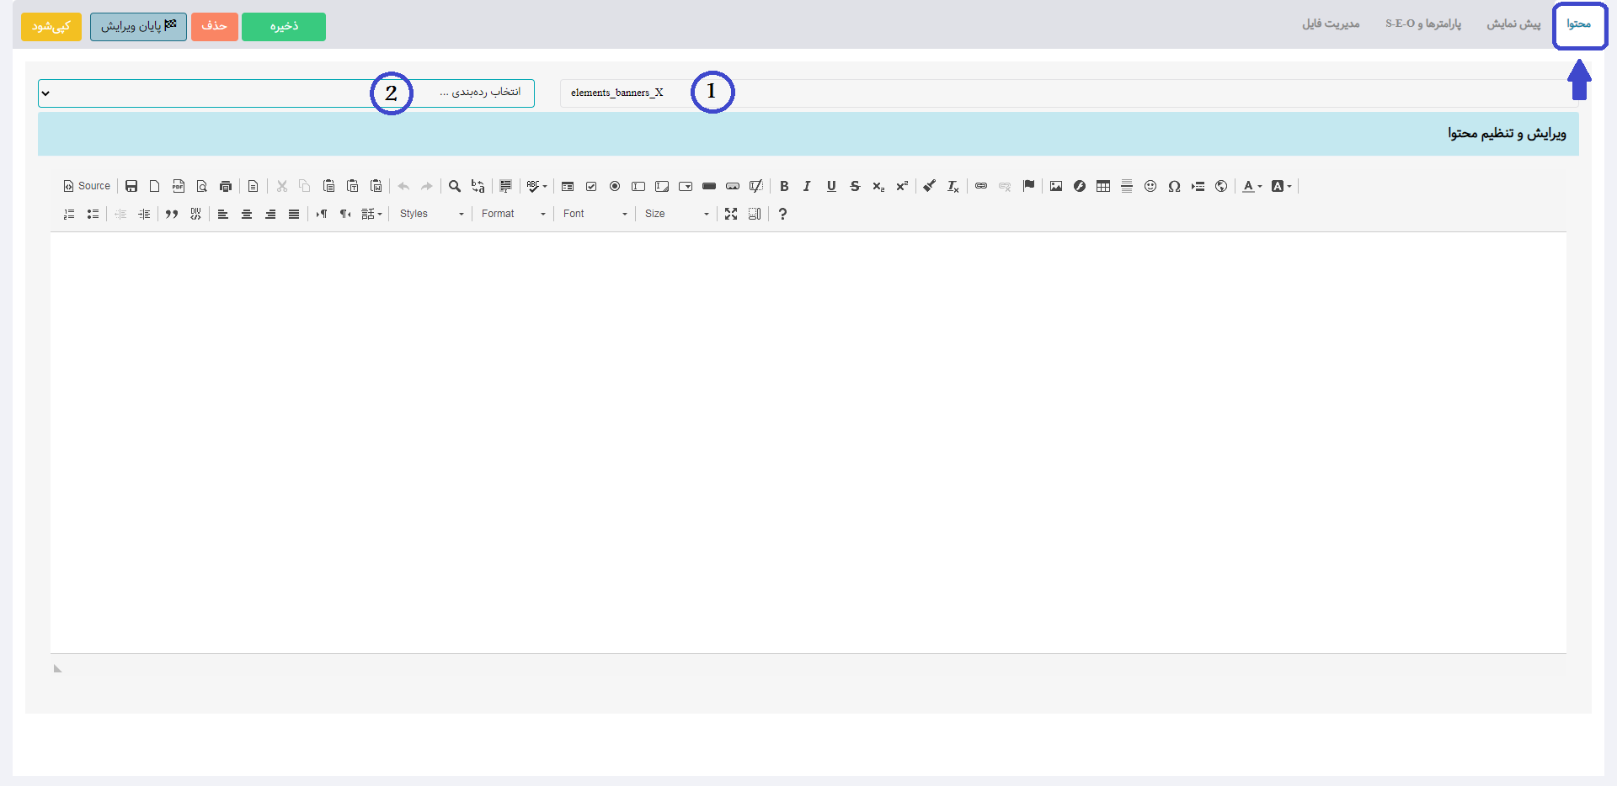Print the editor content
The width and height of the screenshot is (1617, 786).
226,186
